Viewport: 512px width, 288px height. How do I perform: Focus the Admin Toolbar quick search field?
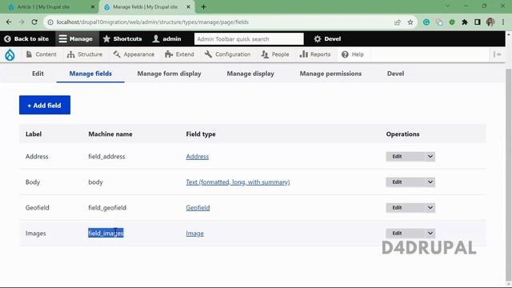[249, 39]
